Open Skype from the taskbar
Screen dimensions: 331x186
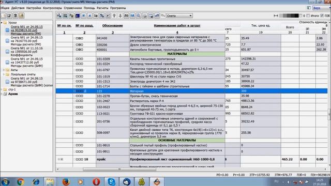click(x=111, y=181)
